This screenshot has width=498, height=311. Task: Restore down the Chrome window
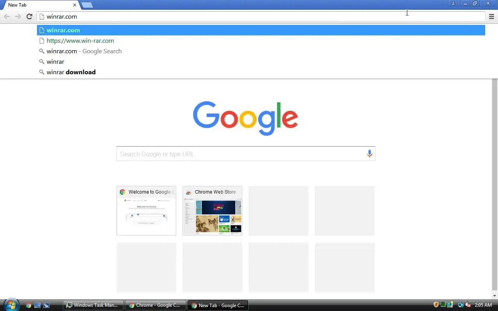(x=475, y=3)
